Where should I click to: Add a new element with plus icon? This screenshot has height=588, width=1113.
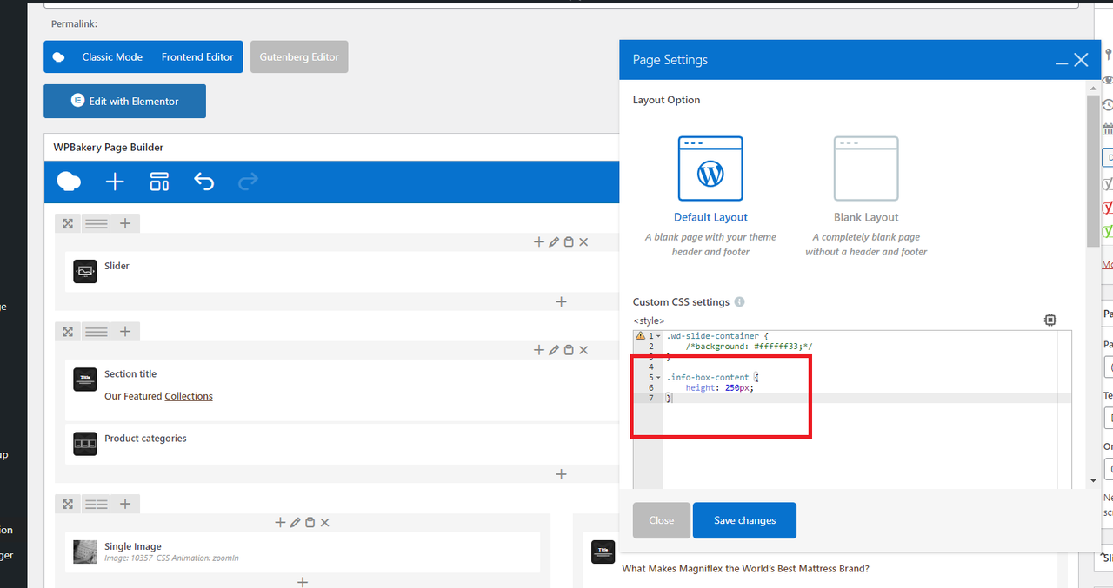click(x=115, y=182)
